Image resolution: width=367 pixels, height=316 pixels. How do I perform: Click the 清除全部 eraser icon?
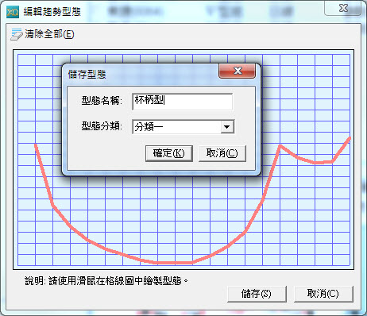(17, 34)
